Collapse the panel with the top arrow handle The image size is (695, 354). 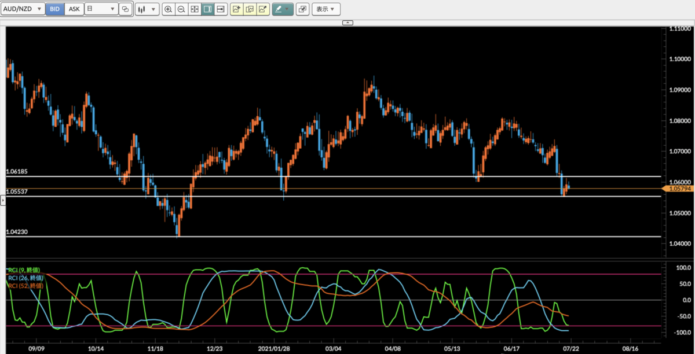tap(348, 23)
